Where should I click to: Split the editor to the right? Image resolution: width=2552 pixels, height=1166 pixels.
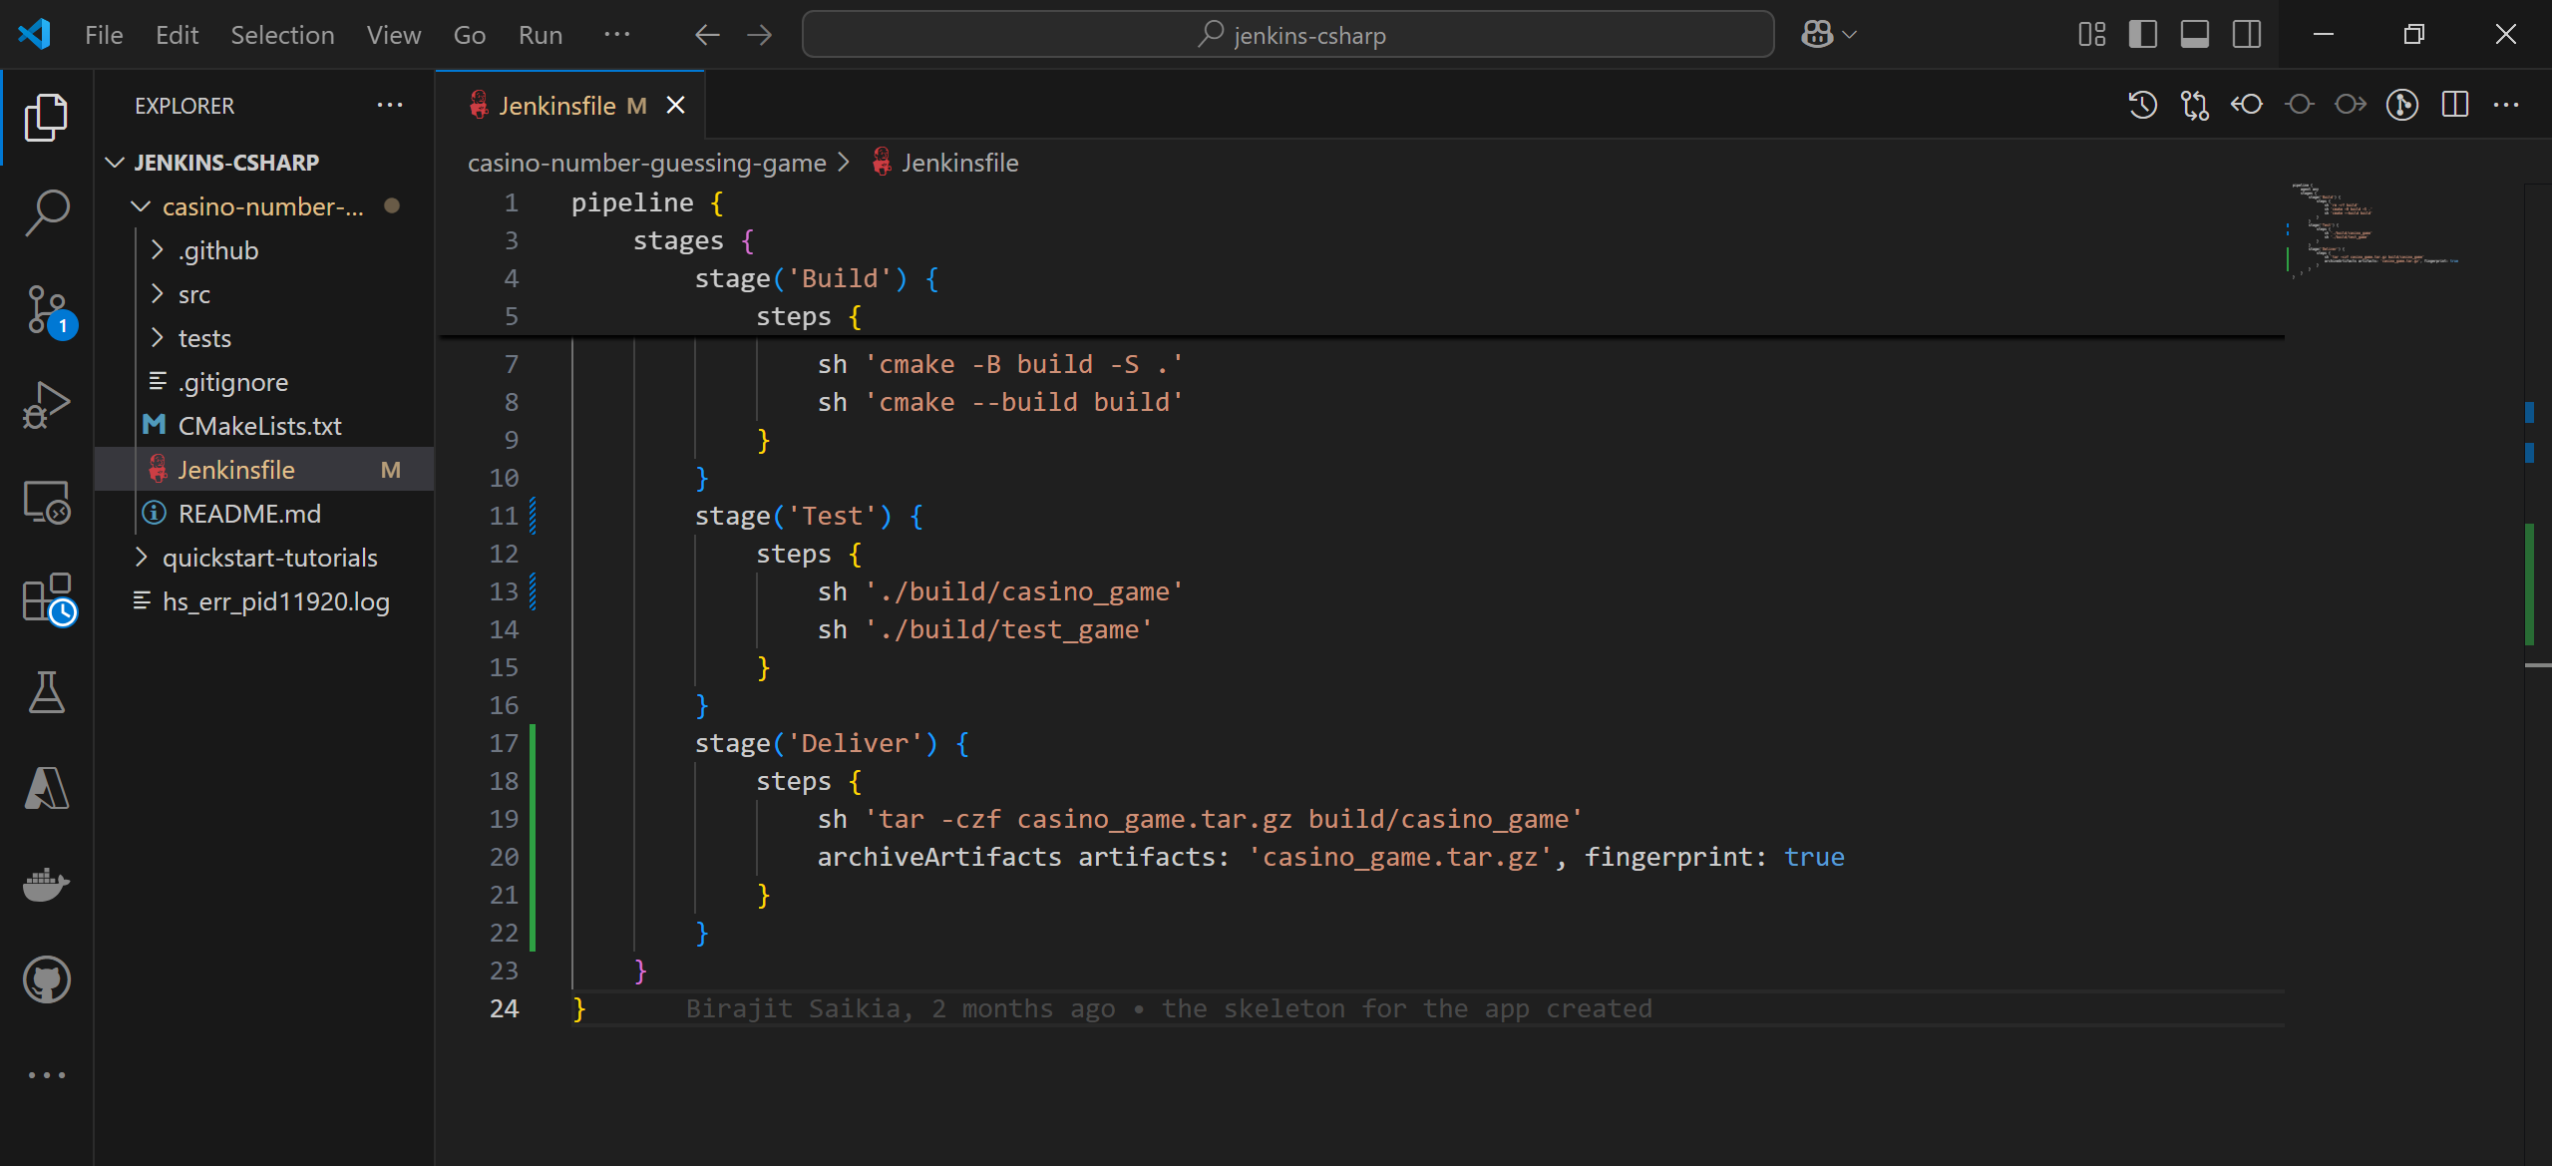(x=2455, y=105)
